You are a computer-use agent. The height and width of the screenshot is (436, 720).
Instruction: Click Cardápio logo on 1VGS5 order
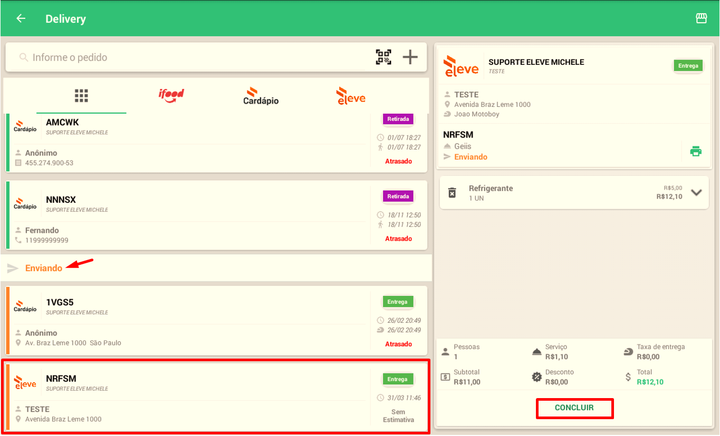25,306
